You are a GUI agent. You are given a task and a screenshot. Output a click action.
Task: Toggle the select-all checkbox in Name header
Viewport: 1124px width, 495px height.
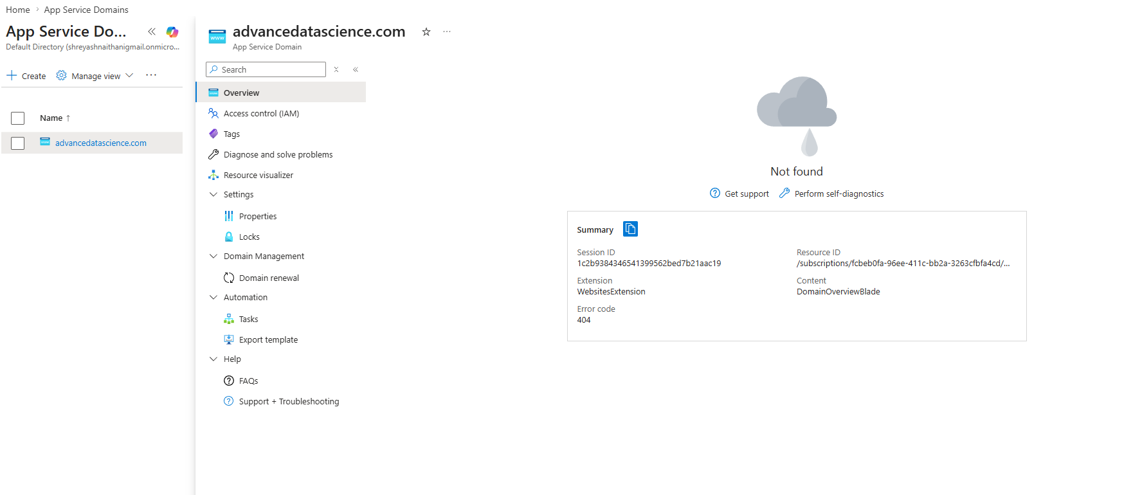[x=18, y=118]
